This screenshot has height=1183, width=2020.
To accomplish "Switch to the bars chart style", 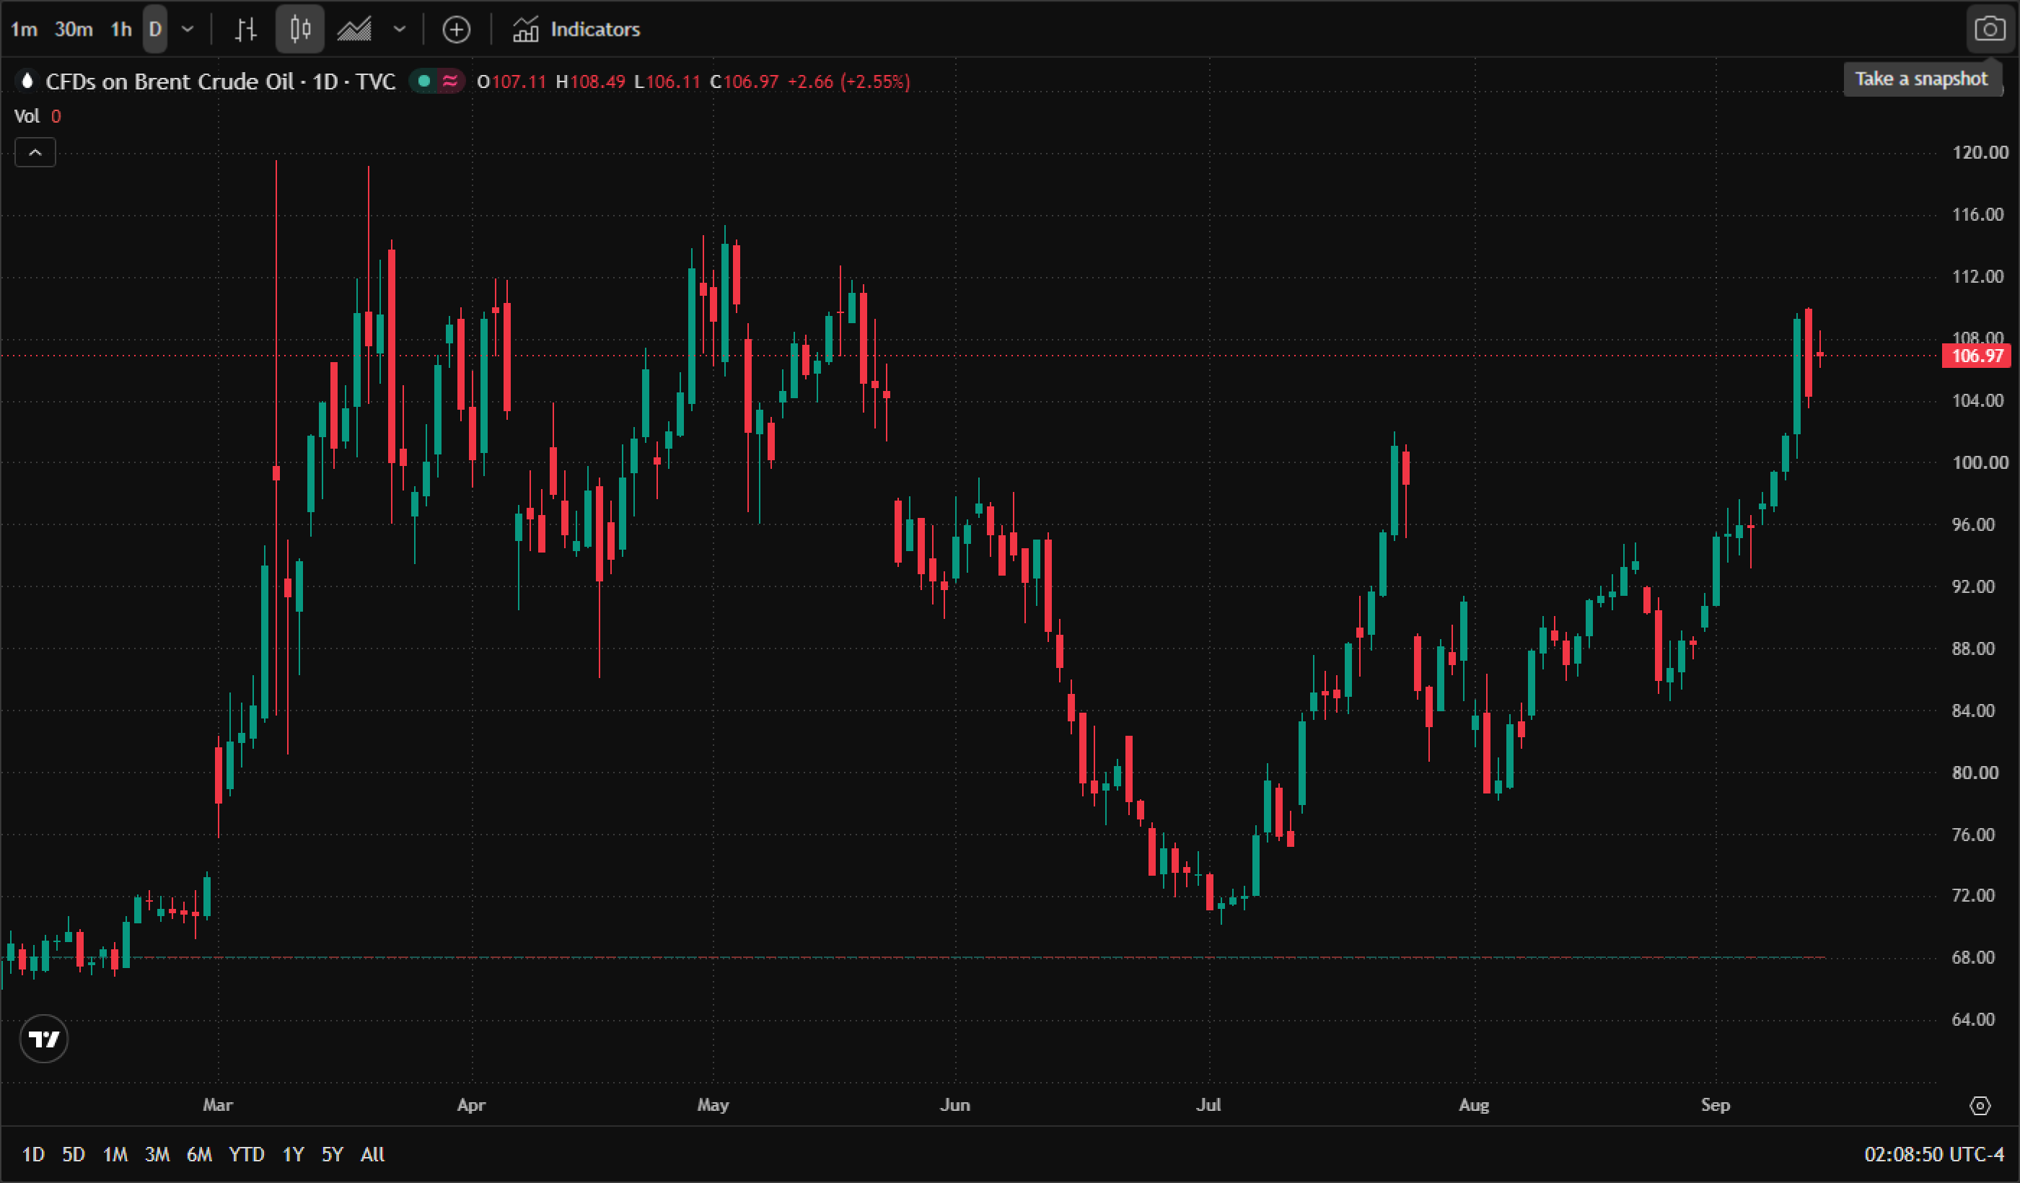I will (x=245, y=30).
